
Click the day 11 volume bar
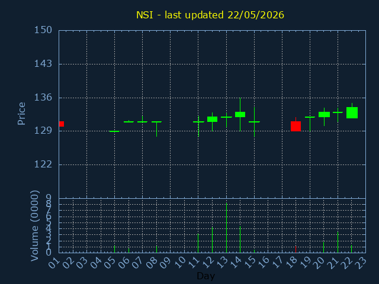point(198,243)
